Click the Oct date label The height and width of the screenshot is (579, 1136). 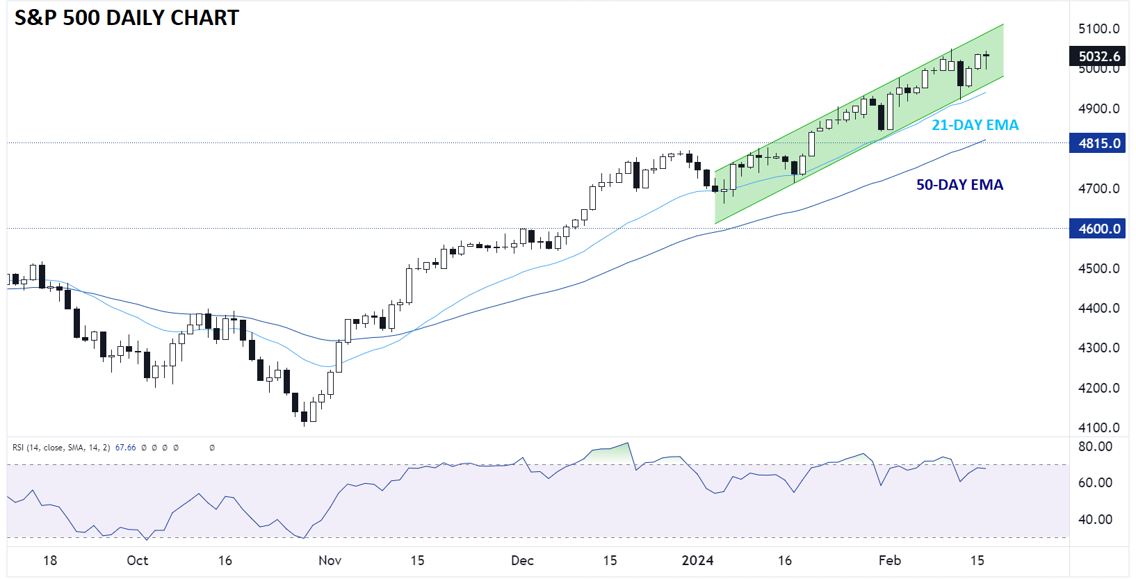[x=137, y=560]
